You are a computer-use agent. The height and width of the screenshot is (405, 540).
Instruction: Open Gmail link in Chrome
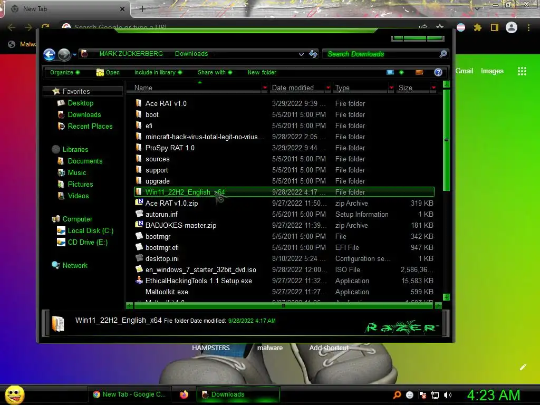464,71
